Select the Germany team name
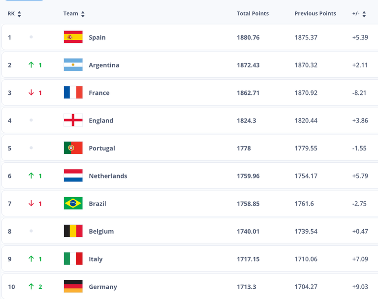378x299 pixels. pos(103,287)
